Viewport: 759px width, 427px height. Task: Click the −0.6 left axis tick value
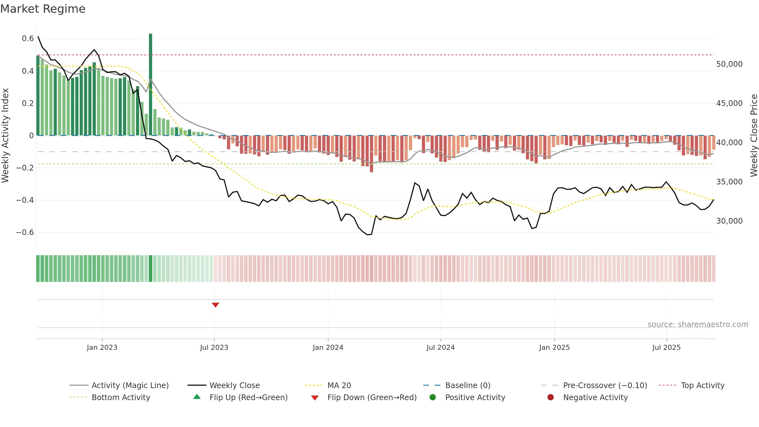coord(25,232)
